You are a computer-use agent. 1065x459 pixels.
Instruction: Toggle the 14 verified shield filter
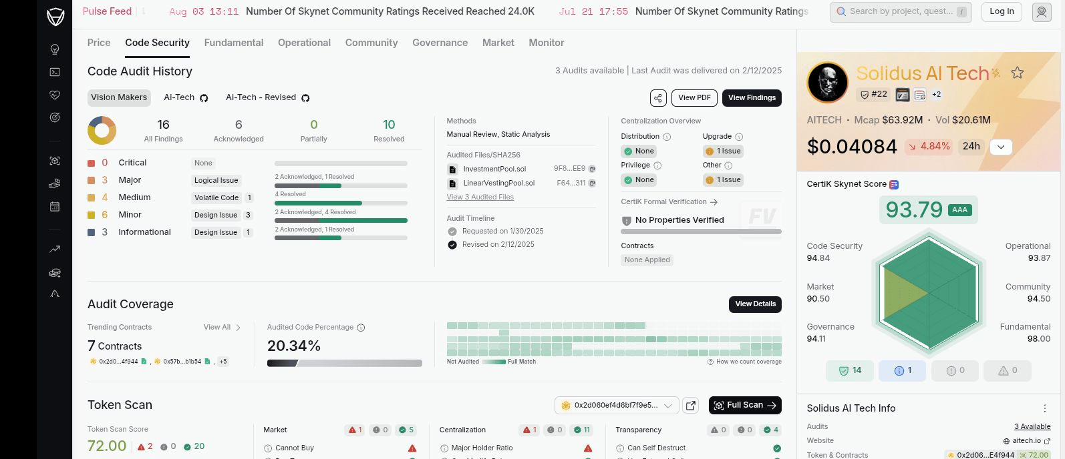(850, 370)
